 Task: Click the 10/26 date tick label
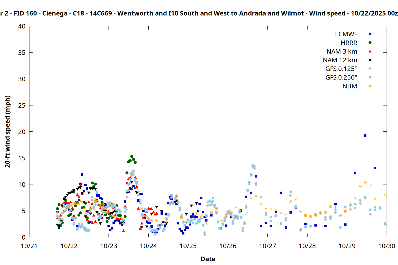coord(228,246)
